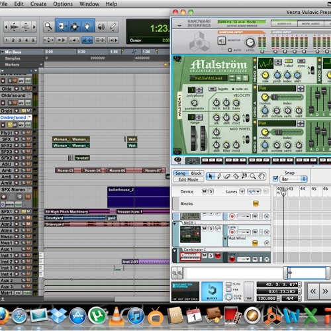
Task: Click the add Lanes plus button
Action: (242, 191)
